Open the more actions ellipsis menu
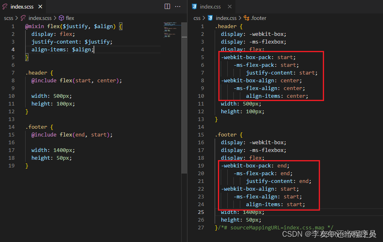The height and width of the screenshot is (242, 383). (x=178, y=7)
